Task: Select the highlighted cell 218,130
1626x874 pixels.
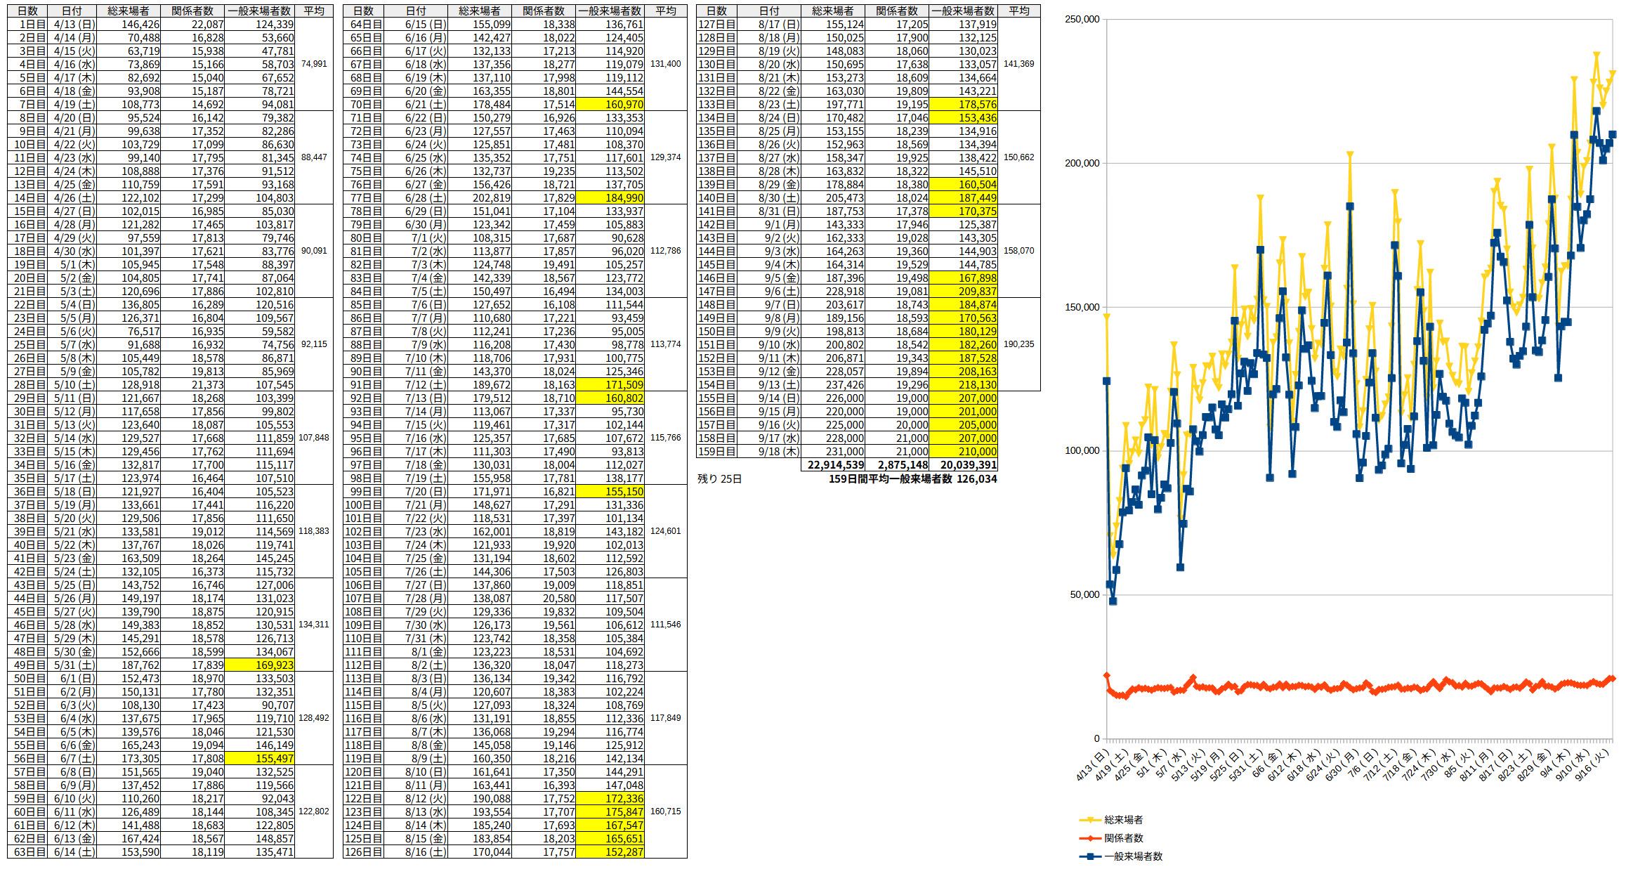Action: coord(964,385)
